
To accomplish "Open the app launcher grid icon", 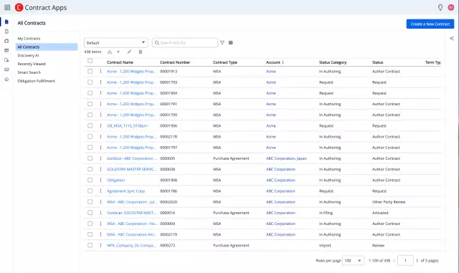I will [7, 7].
